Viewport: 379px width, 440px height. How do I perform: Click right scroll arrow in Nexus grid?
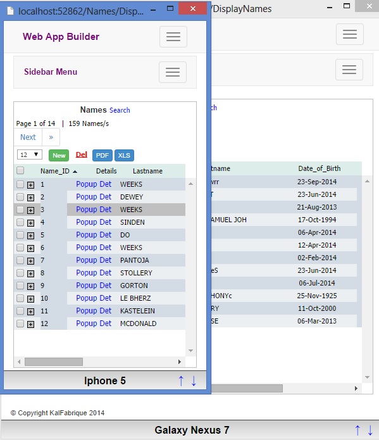click(356, 388)
